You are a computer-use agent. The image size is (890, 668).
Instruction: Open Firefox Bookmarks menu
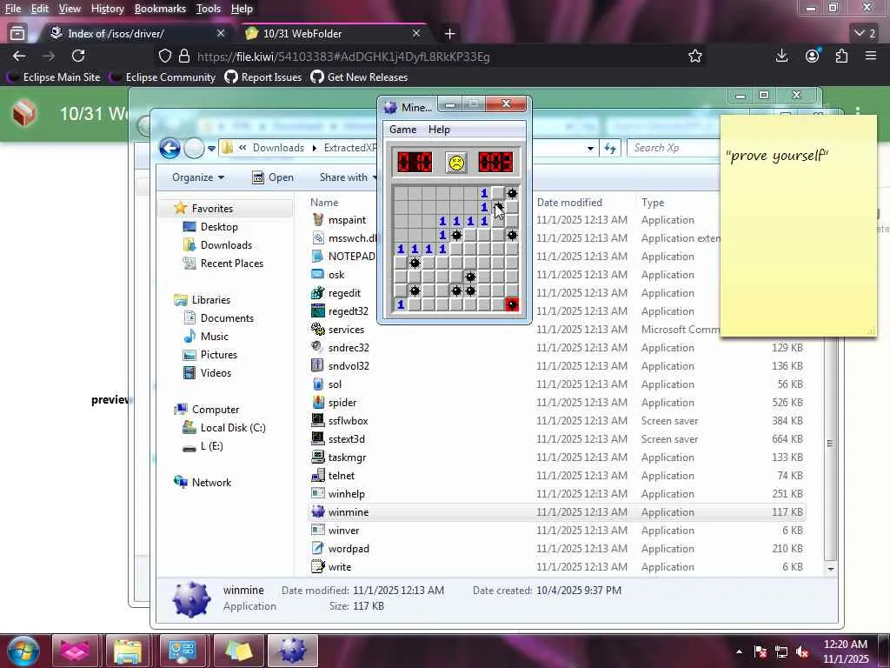pos(160,9)
